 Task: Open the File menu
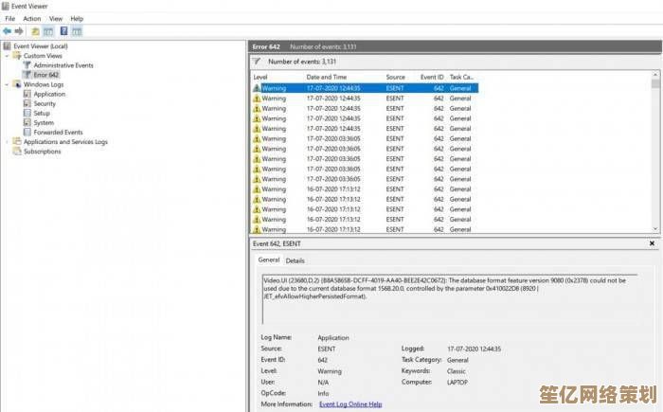pos(9,19)
